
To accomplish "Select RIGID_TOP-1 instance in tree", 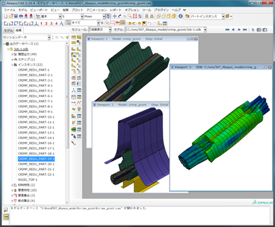I will click(28, 180).
